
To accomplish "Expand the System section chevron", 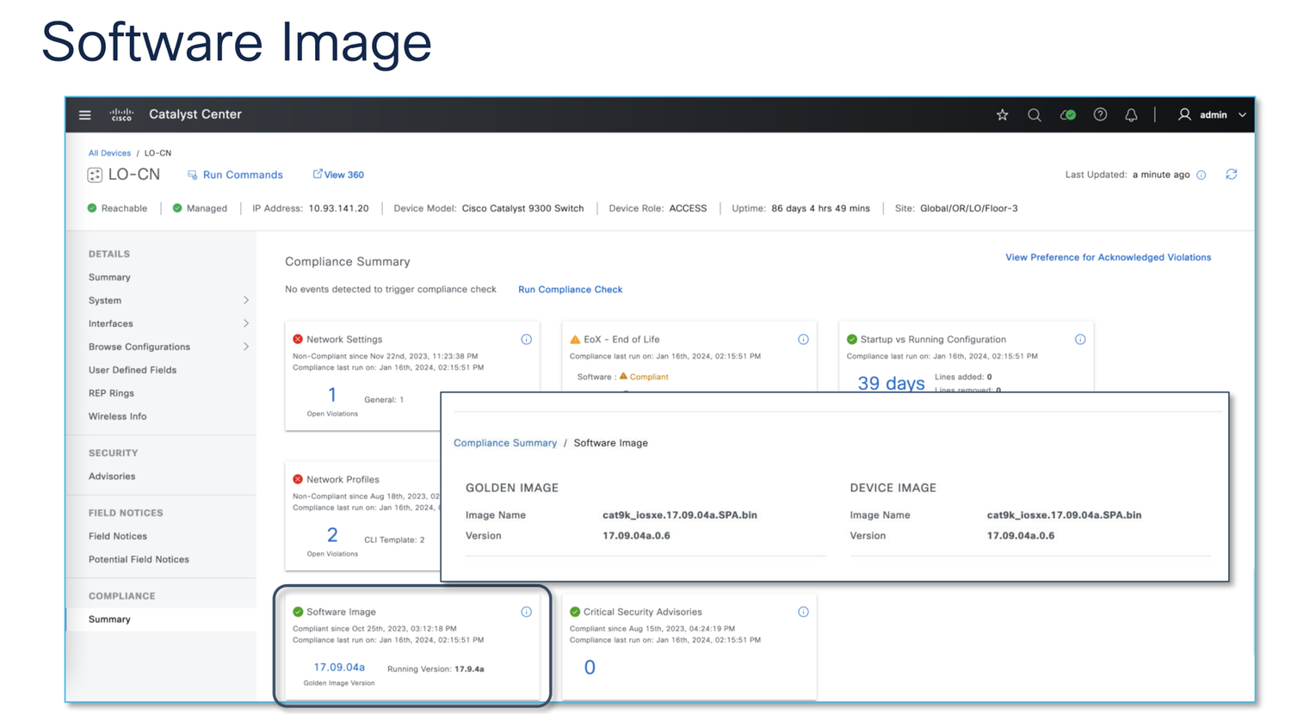I will [x=246, y=300].
